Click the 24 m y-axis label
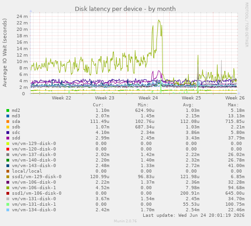 (x=22, y=17)
